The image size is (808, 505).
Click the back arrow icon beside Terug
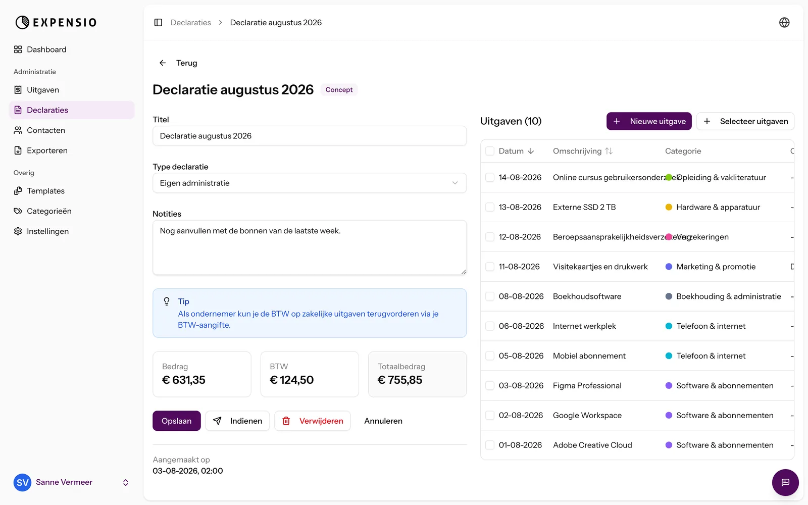[x=163, y=63]
